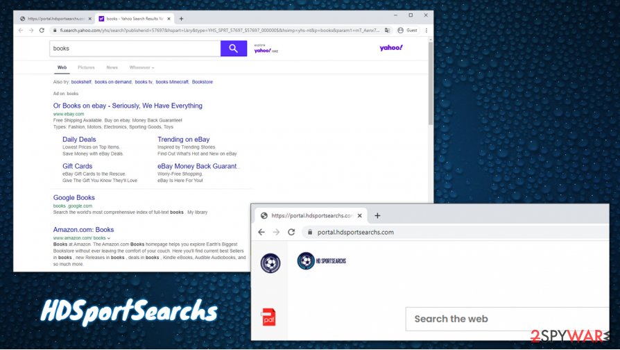
Task: Expand the Whenever time filter dropdown
Action: point(141,67)
